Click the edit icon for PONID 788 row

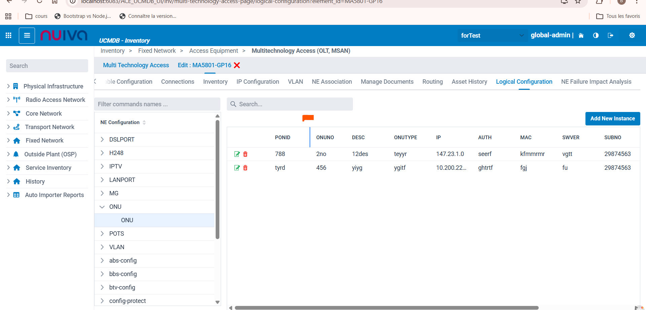[237, 154]
